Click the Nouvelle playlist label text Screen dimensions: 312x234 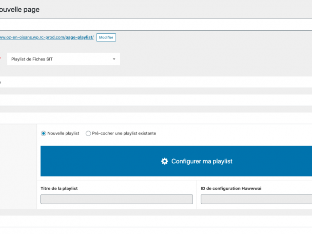(63, 133)
